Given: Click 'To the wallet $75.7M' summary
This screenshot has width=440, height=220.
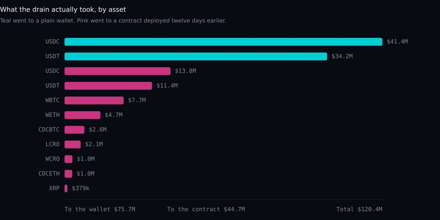Looking at the screenshot, I should 100,209.
